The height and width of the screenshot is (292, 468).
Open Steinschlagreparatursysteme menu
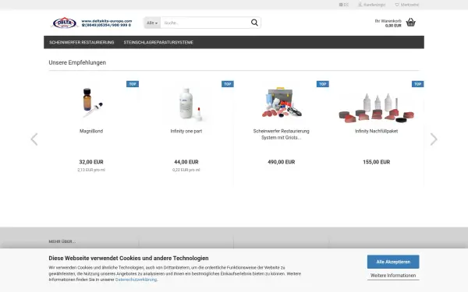158,42
